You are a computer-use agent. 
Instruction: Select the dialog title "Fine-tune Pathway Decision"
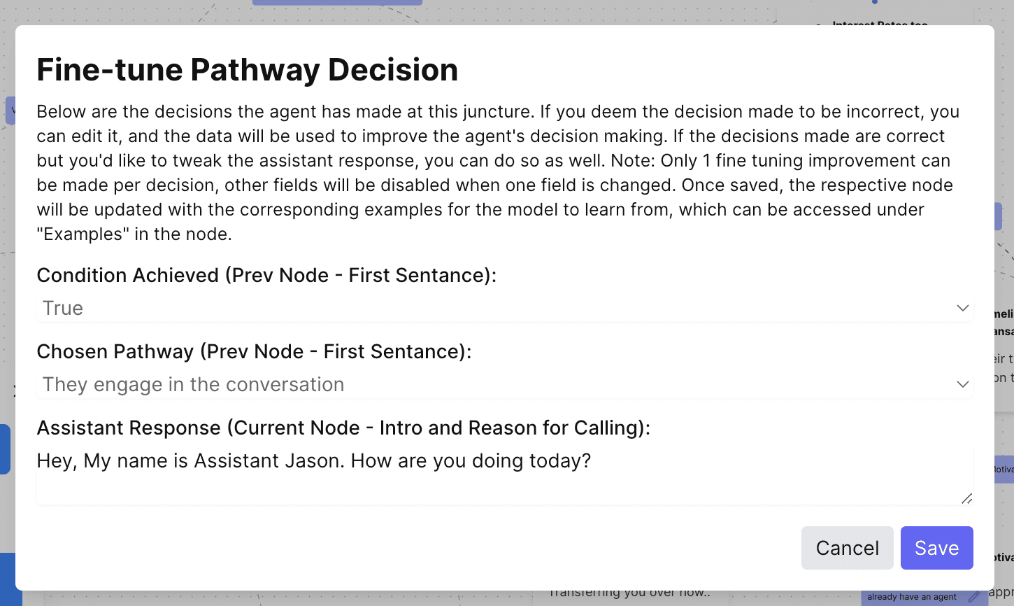248,69
